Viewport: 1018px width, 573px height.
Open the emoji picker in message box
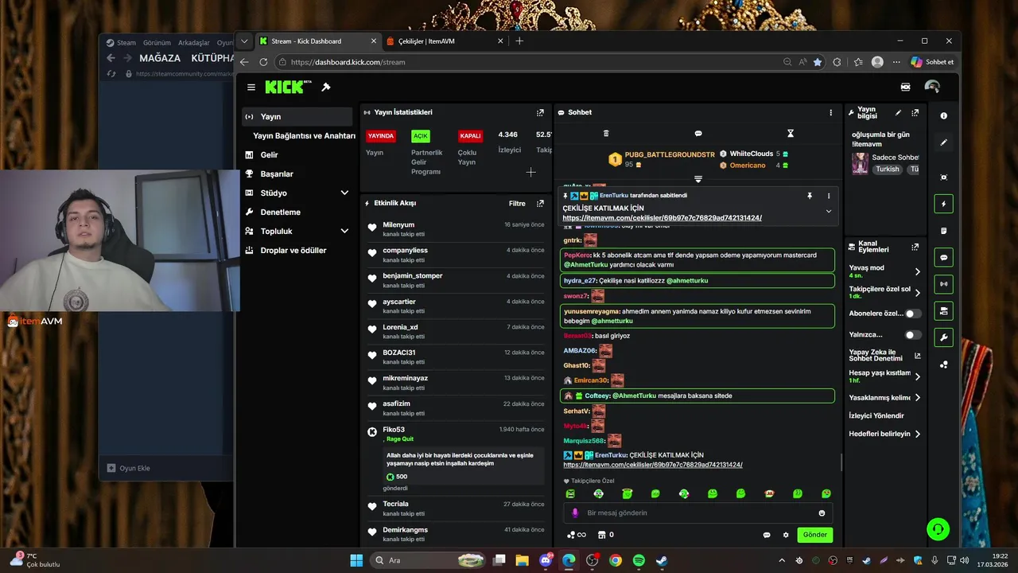click(822, 513)
